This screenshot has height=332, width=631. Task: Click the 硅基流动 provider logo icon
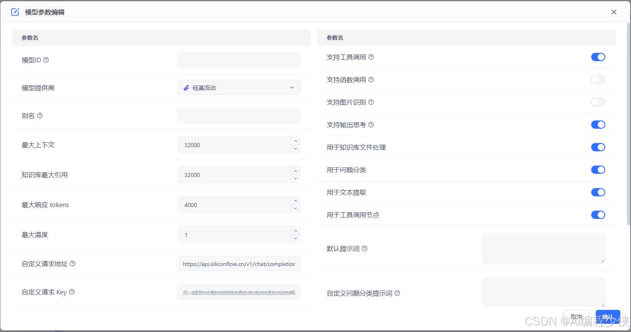point(187,87)
